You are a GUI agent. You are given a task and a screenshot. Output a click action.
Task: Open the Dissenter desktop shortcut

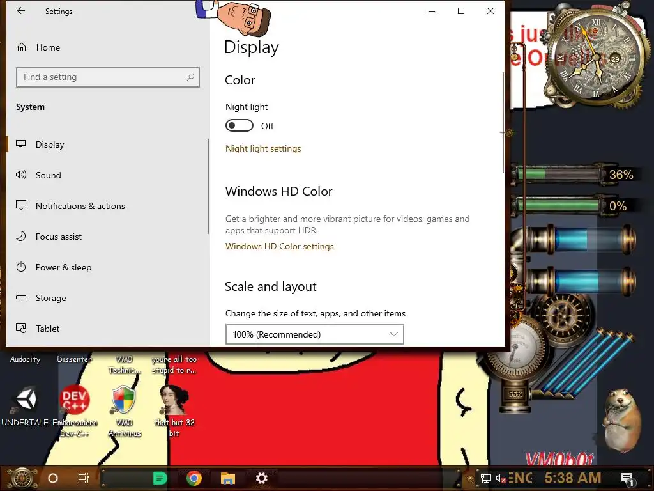tap(74, 359)
